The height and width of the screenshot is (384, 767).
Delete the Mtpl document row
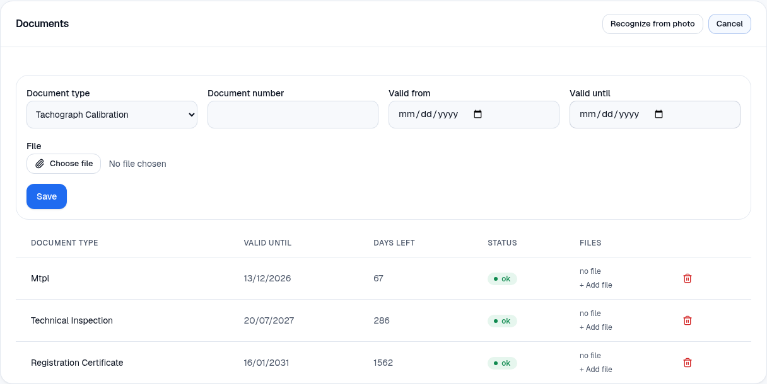688,278
